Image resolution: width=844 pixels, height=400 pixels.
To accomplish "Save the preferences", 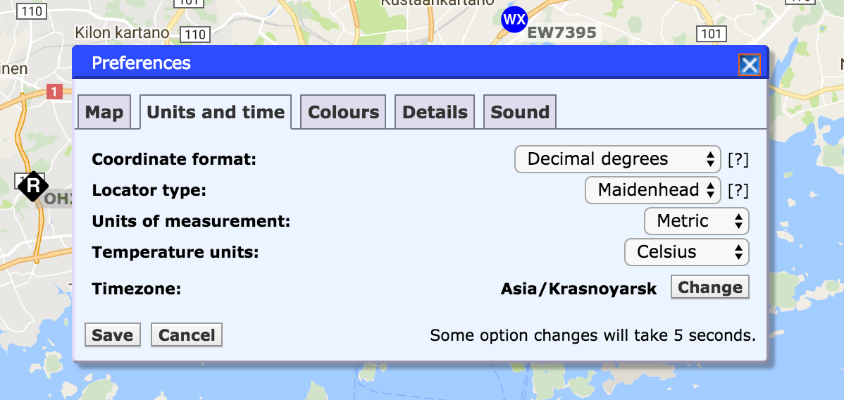I will 113,335.
